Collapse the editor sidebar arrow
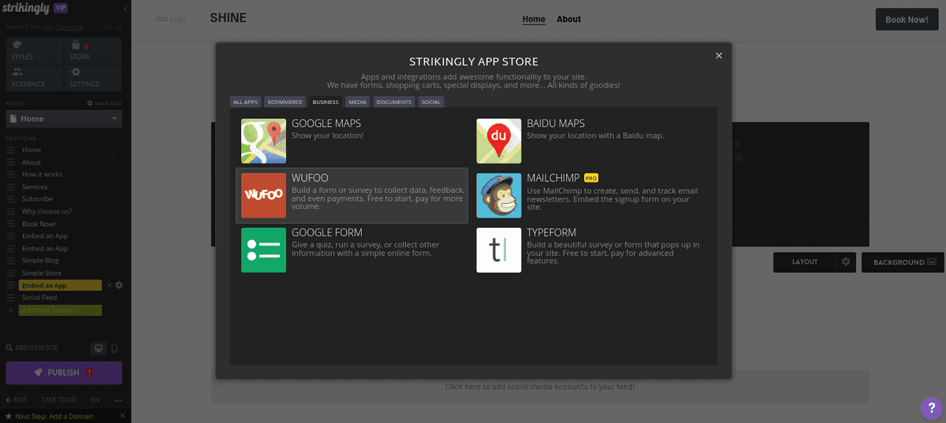This screenshot has width=946, height=423. pos(125,8)
